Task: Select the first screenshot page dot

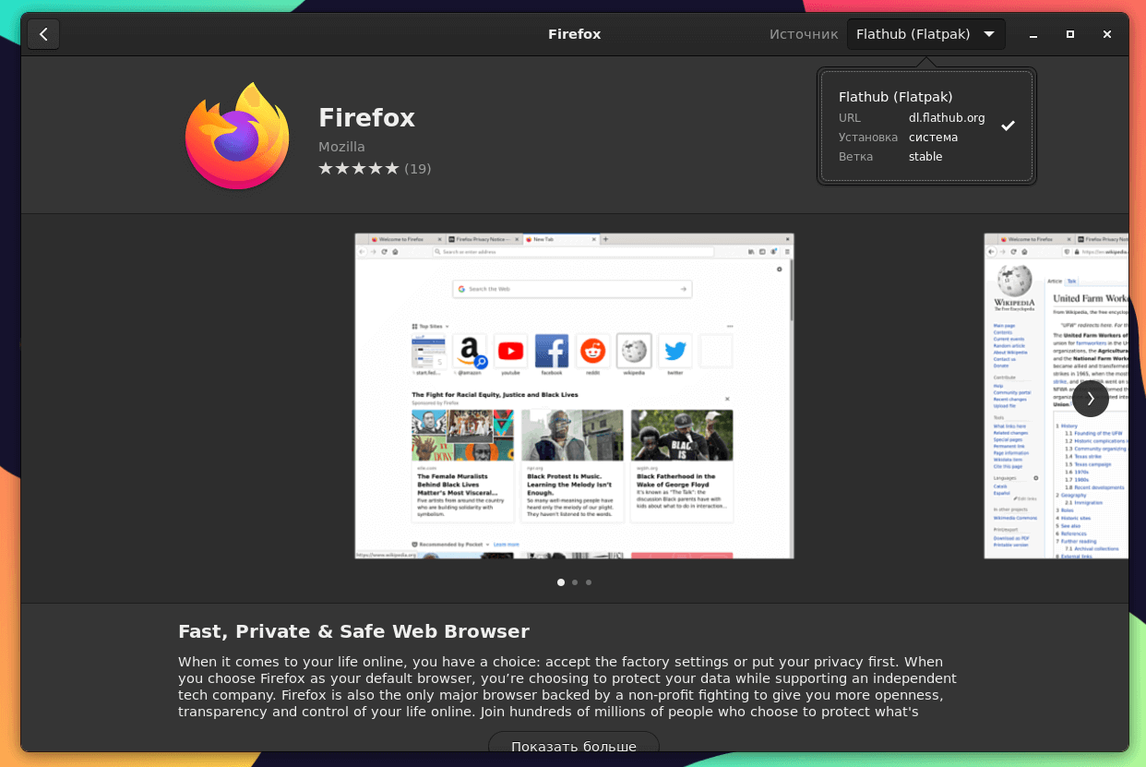Action: pyautogui.click(x=561, y=582)
